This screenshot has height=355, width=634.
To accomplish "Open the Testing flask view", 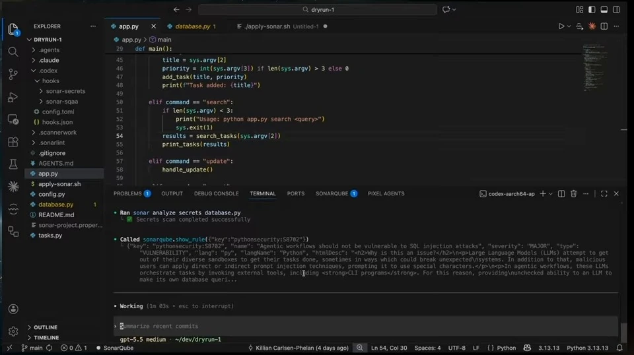I will click(x=13, y=164).
